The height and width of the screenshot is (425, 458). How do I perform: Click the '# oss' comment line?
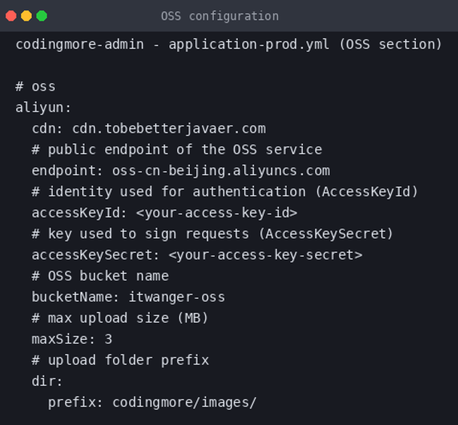click(35, 87)
